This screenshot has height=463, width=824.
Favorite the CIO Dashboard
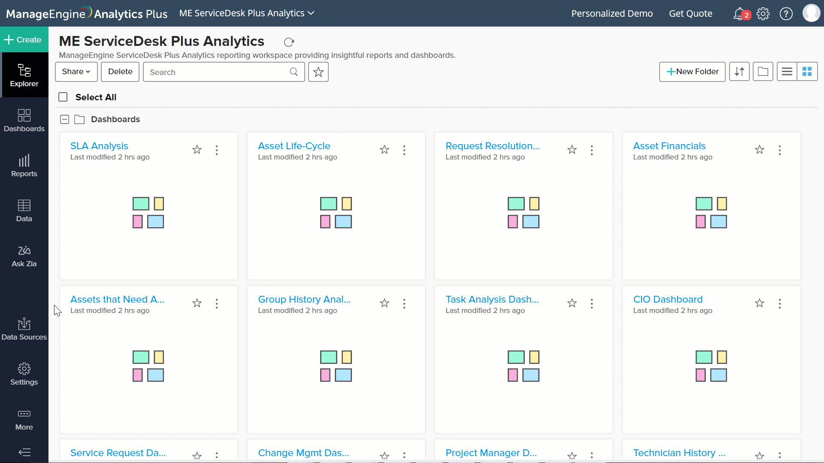759,303
